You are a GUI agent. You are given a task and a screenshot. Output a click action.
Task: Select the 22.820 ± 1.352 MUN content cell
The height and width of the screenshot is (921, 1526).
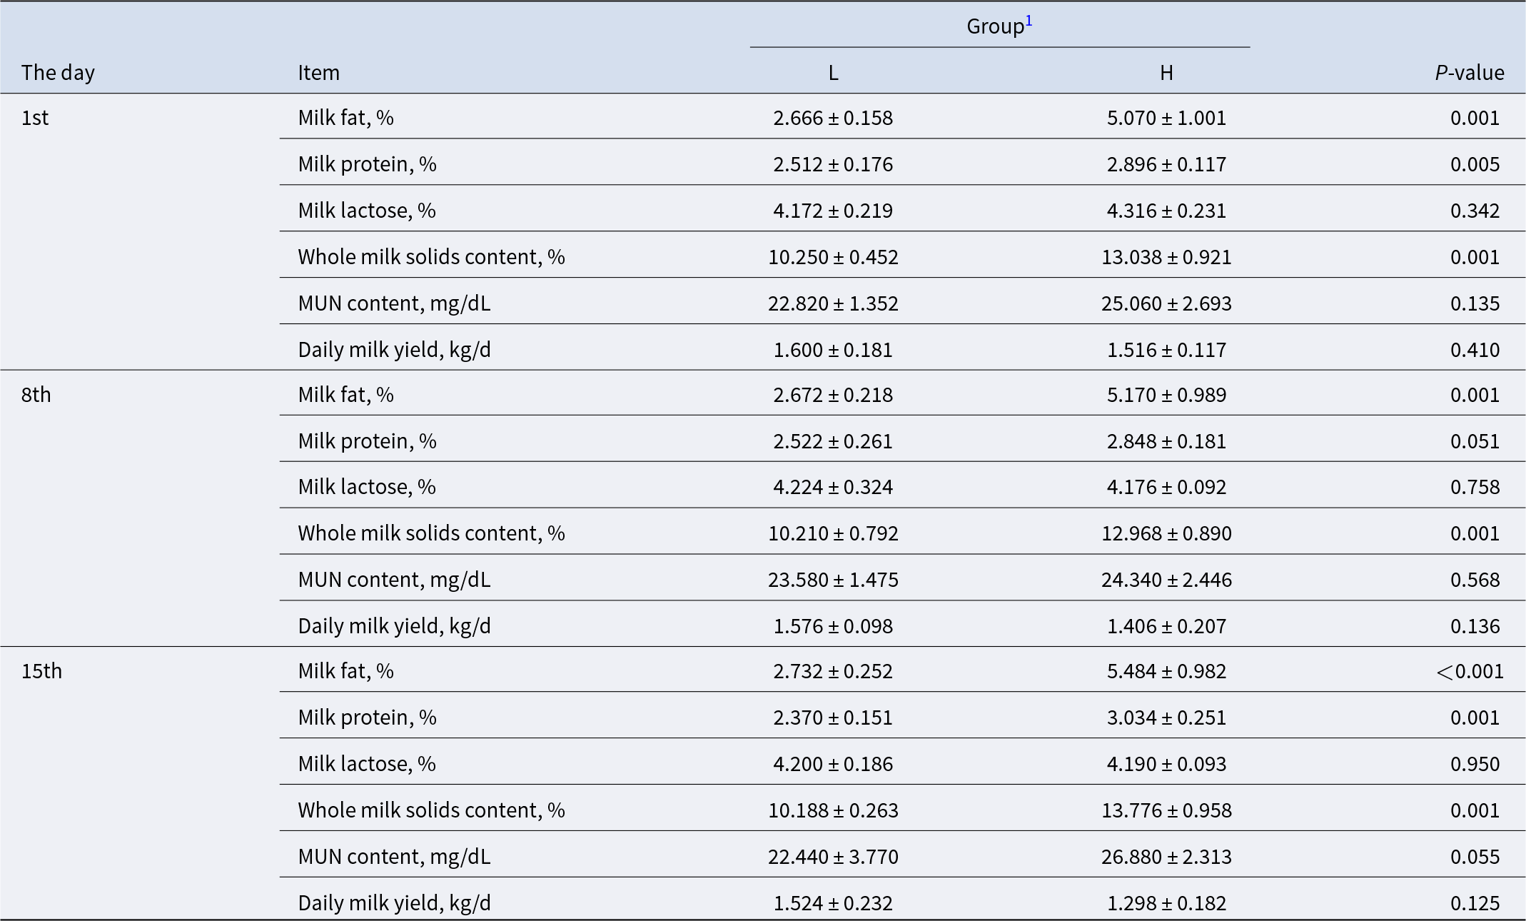[833, 303]
